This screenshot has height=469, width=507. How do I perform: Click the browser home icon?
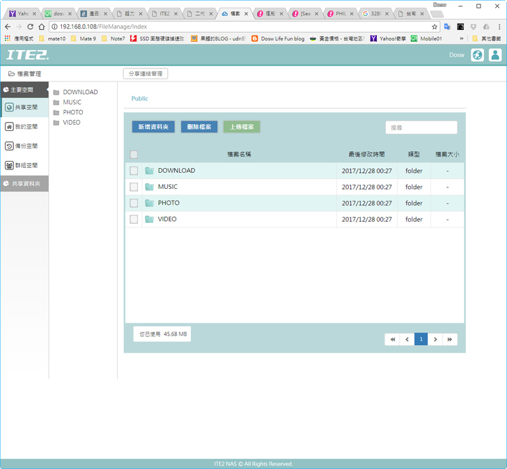coord(42,26)
